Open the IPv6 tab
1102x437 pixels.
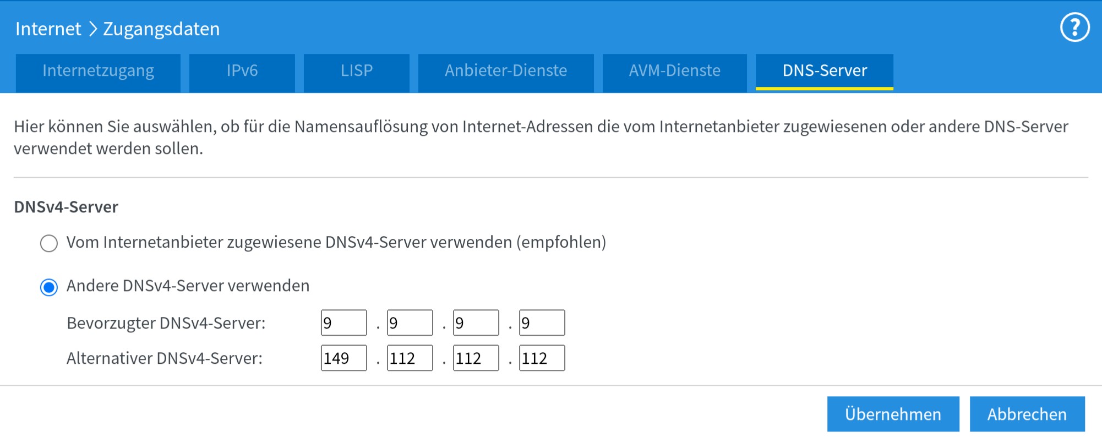click(242, 71)
